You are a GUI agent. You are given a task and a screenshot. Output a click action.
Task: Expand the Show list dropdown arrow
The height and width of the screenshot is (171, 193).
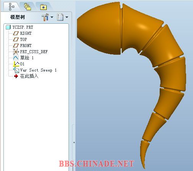click(x=67, y=17)
